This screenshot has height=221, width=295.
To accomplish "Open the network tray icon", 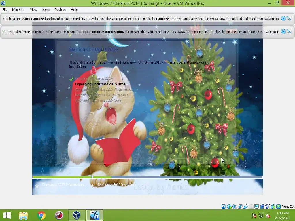I will tap(261, 216).
